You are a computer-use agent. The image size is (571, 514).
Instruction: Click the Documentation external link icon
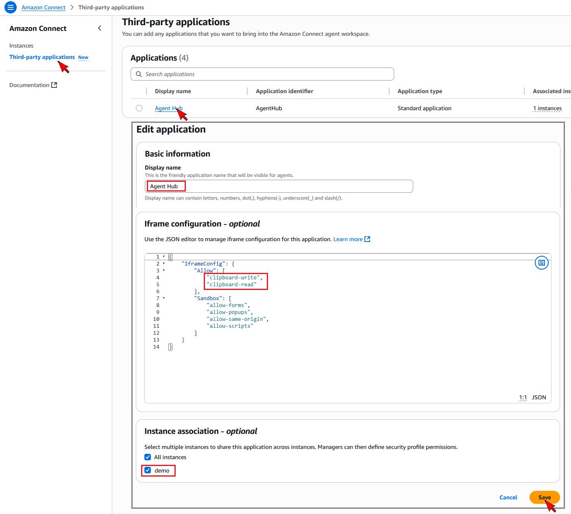[x=54, y=85]
